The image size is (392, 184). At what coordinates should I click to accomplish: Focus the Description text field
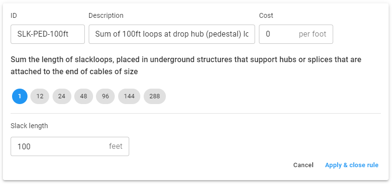pos(172,34)
